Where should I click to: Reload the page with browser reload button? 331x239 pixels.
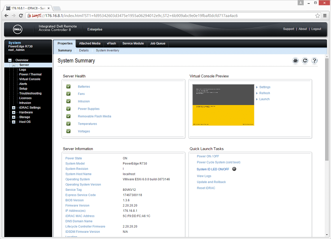pyautogui.click(x=21, y=16)
